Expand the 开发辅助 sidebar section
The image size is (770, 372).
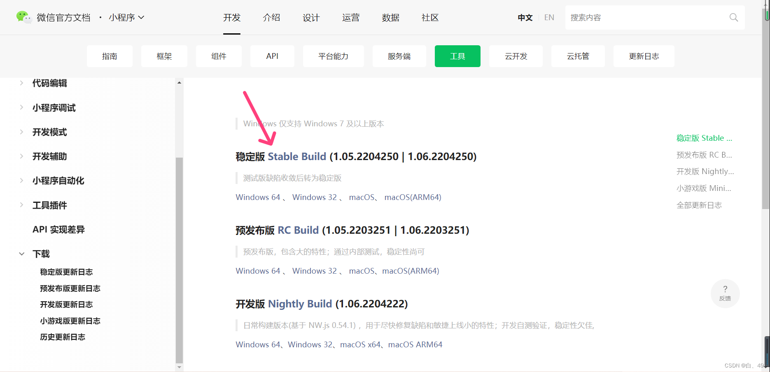pyautogui.click(x=21, y=156)
